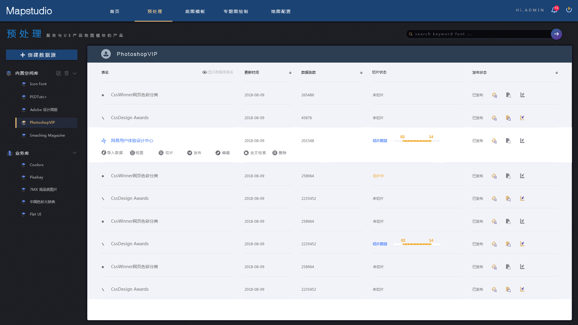Click the full-text search icon in expanded row
This screenshot has height=325, width=578.
(x=246, y=153)
